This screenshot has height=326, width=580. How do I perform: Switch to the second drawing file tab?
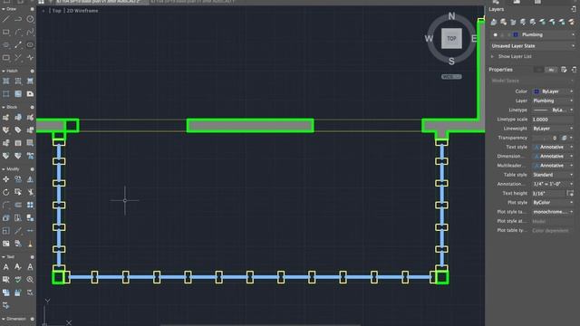(192, 2)
